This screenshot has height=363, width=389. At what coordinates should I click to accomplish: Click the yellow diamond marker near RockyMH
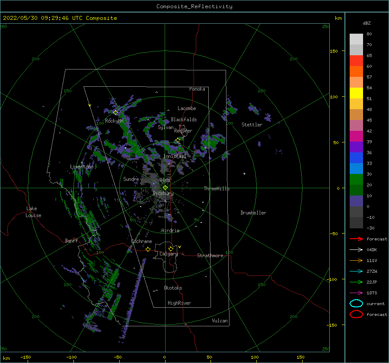tap(115, 113)
